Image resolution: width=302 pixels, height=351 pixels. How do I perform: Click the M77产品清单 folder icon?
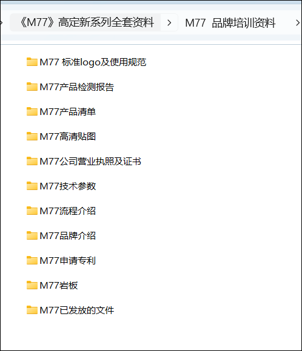pyautogui.click(x=32, y=112)
